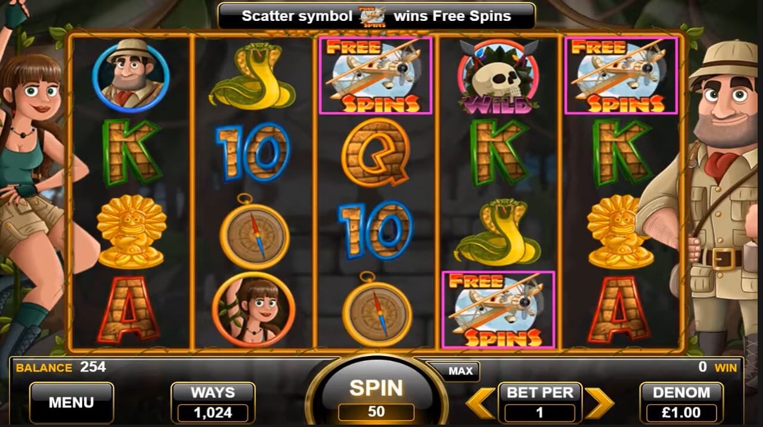Click the red A symbol on reel five
The height and width of the screenshot is (427, 763).
[x=621, y=310]
